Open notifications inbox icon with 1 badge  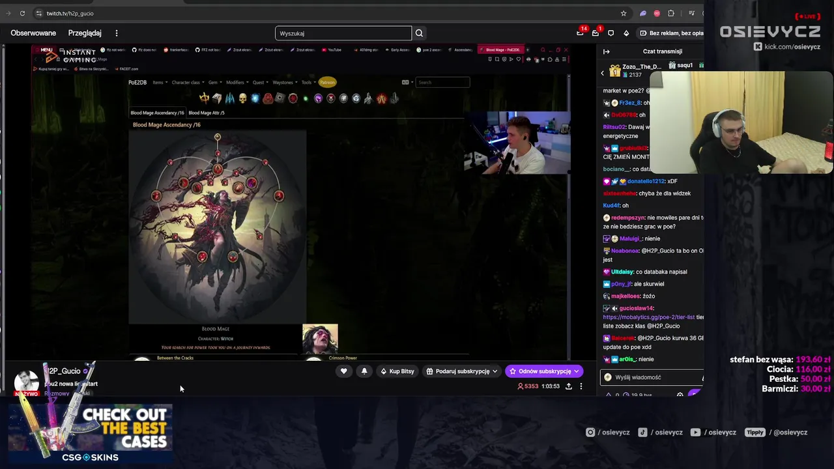[596, 33]
